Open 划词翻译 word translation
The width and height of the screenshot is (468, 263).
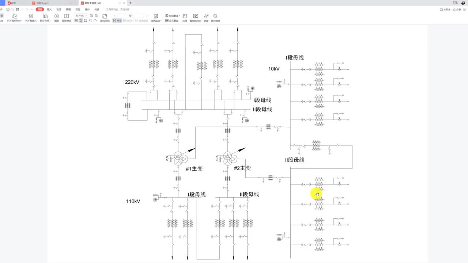click(173, 16)
